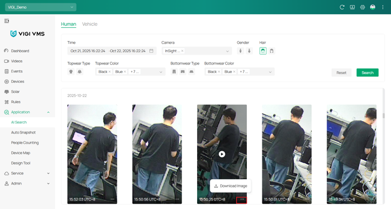Image resolution: width=391 pixels, height=209 pixels.
Task: Collapse the sidebar with the menu icon
Action: (7, 21)
